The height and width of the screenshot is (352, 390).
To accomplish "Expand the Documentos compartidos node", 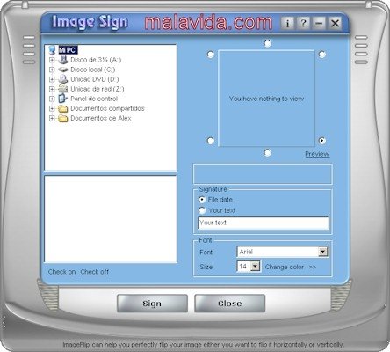I will click(x=52, y=108).
